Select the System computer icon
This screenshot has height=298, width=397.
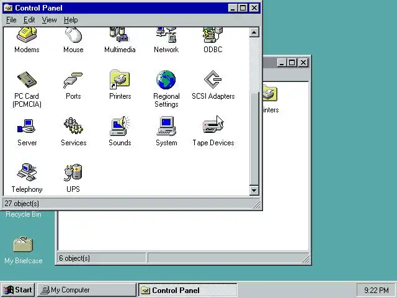[x=166, y=126]
